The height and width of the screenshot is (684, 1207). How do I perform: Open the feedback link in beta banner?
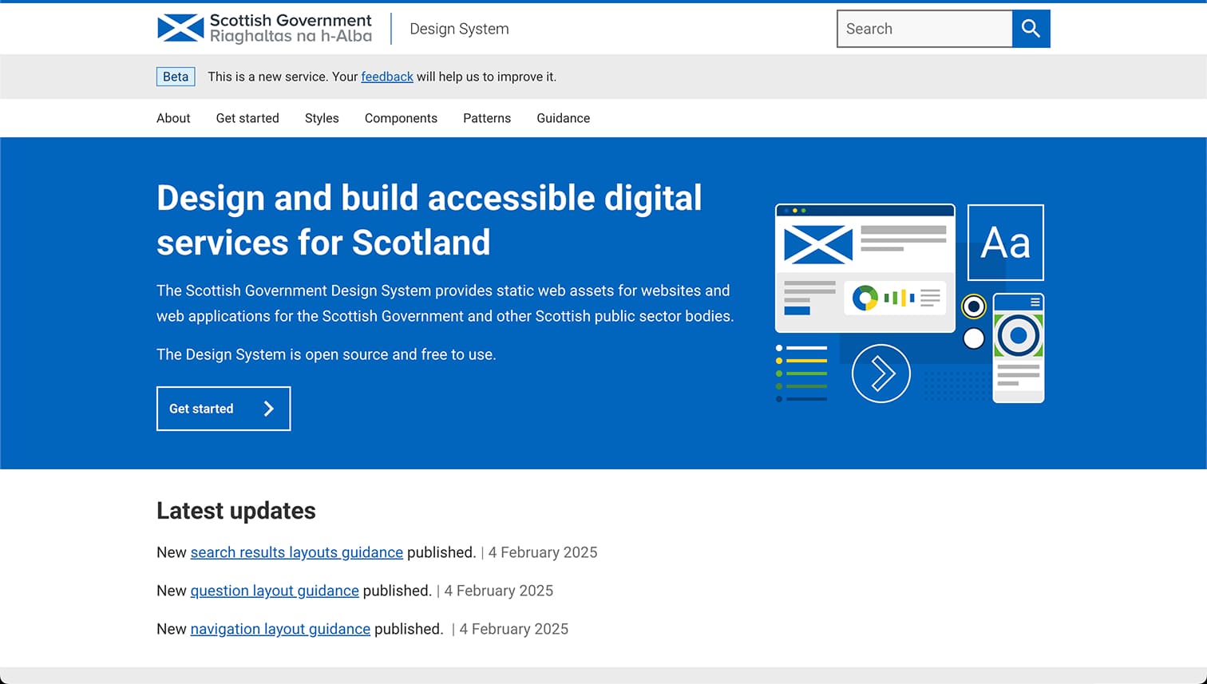387,77
